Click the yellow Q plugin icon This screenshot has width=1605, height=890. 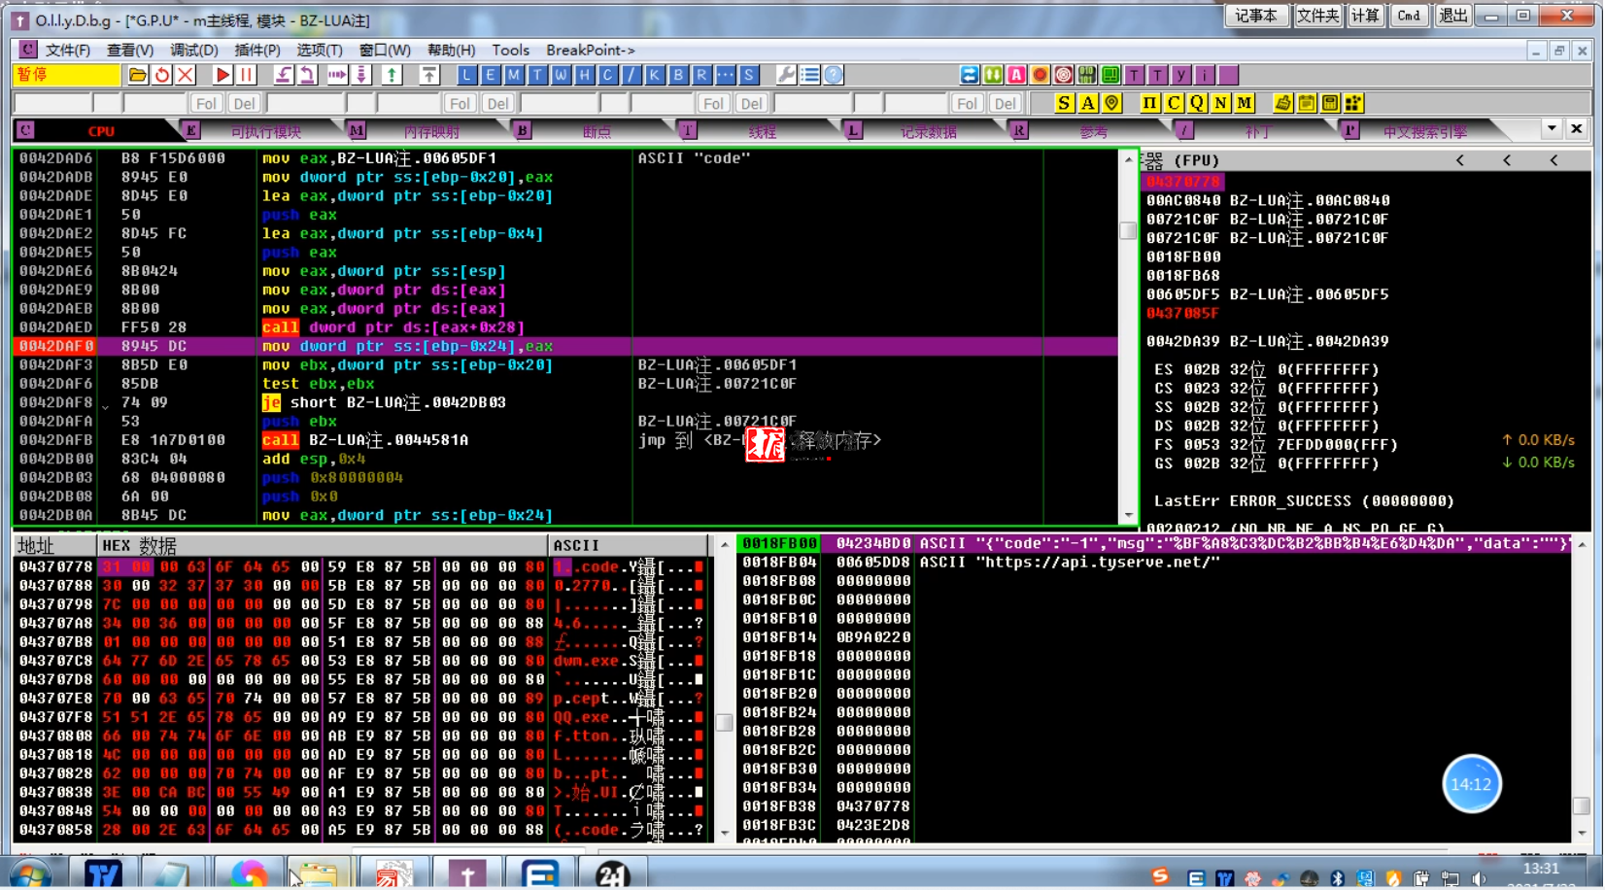click(1197, 103)
